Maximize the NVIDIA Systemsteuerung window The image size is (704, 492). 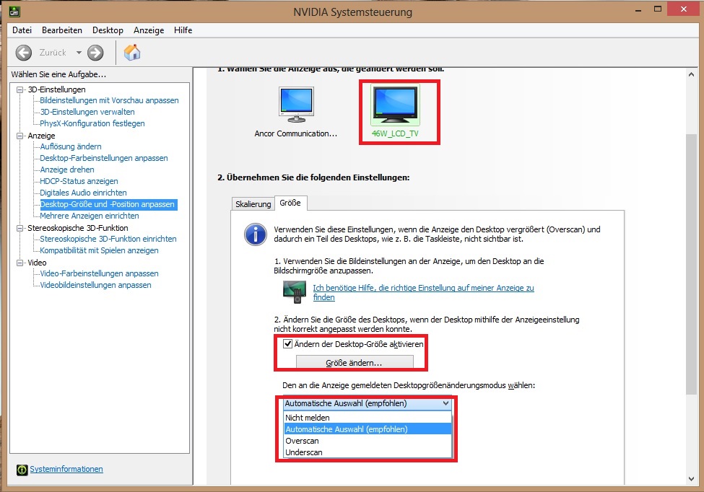[657, 9]
